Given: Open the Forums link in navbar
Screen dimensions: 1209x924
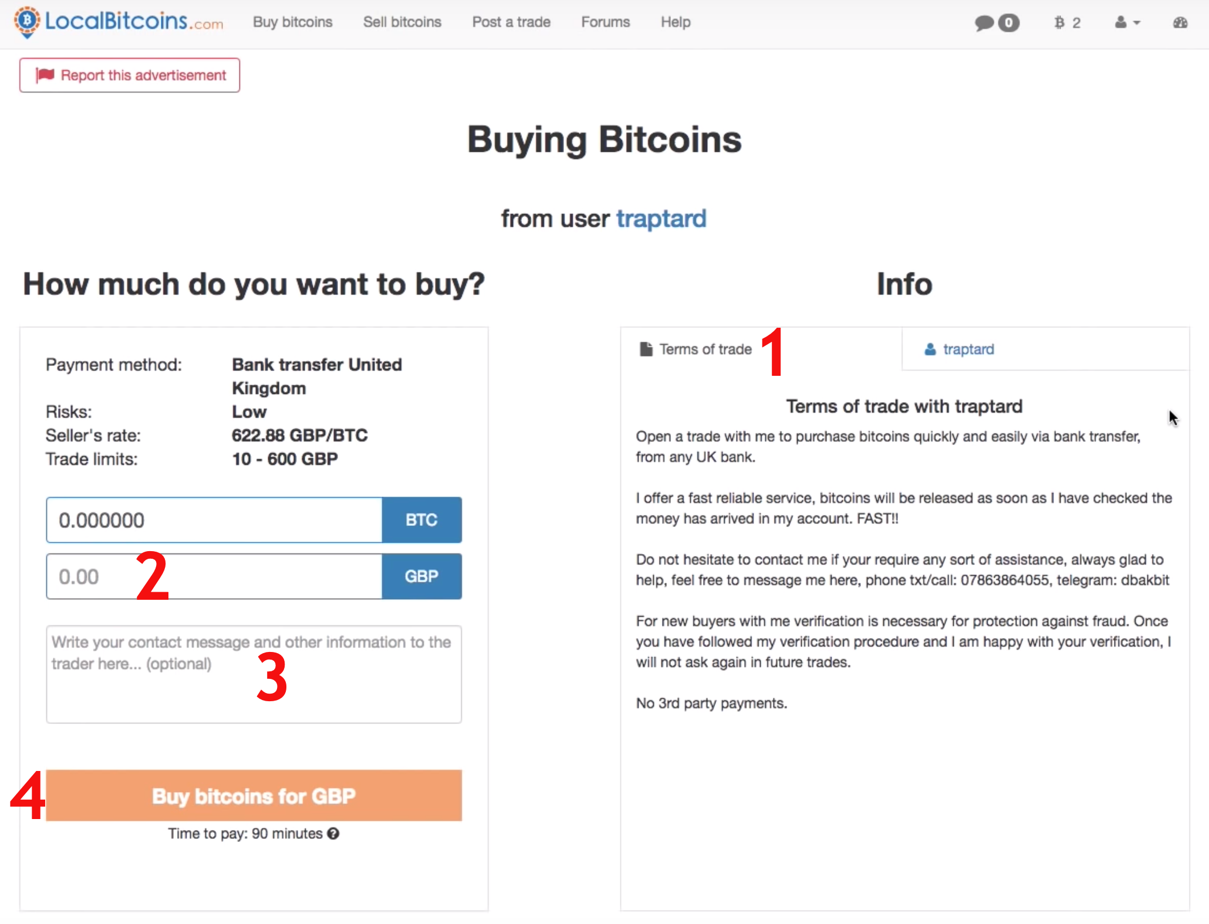Looking at the screenshot, I should (606, 22).
